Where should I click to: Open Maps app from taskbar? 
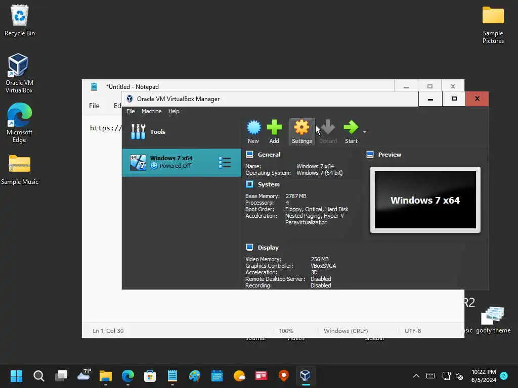(283, 376)
